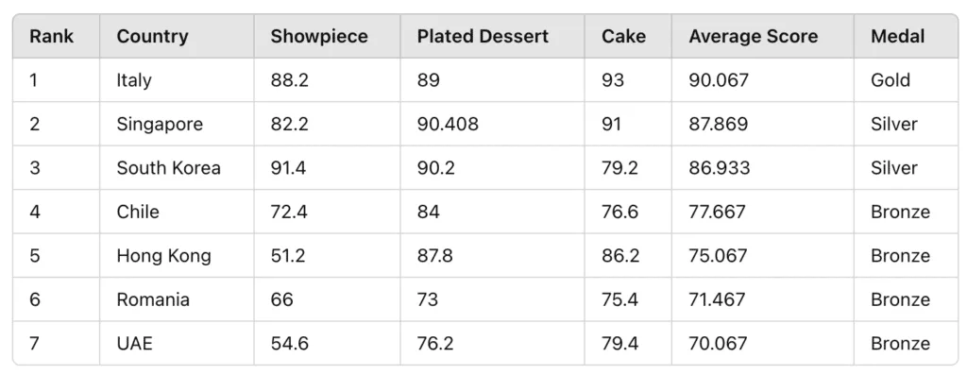967x375 pixels.
Task: Click South Korea's showpiece score 91.4
Action: (289, 168)
